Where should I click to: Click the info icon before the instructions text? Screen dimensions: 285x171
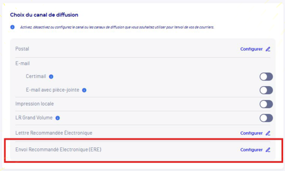click(x=12, y=27)
